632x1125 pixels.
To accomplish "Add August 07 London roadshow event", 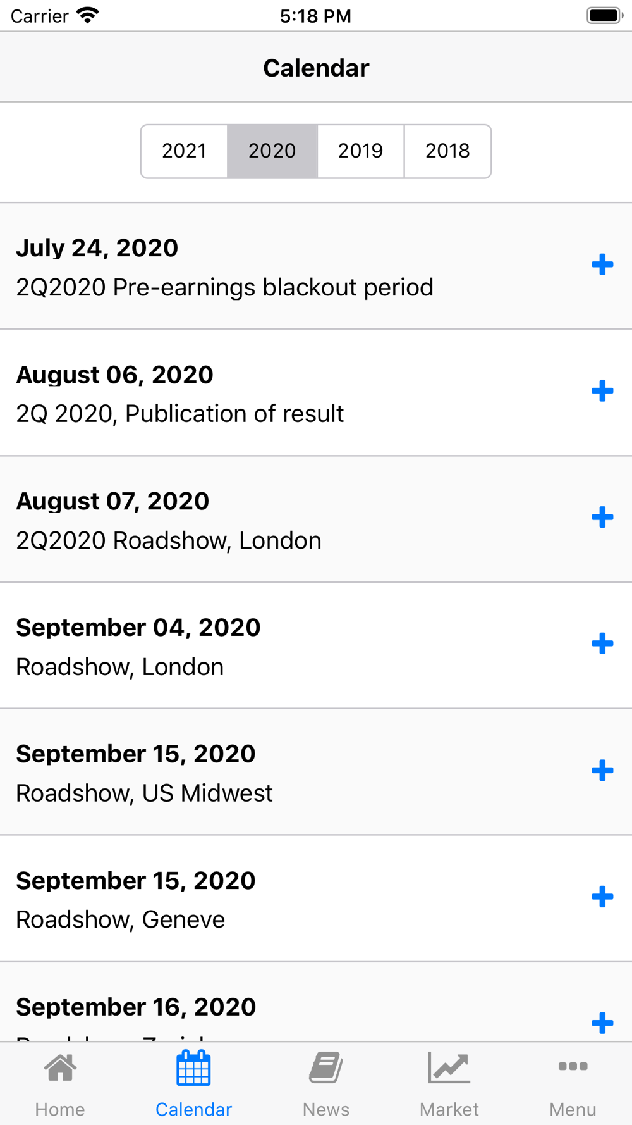I will pos(602,518).
